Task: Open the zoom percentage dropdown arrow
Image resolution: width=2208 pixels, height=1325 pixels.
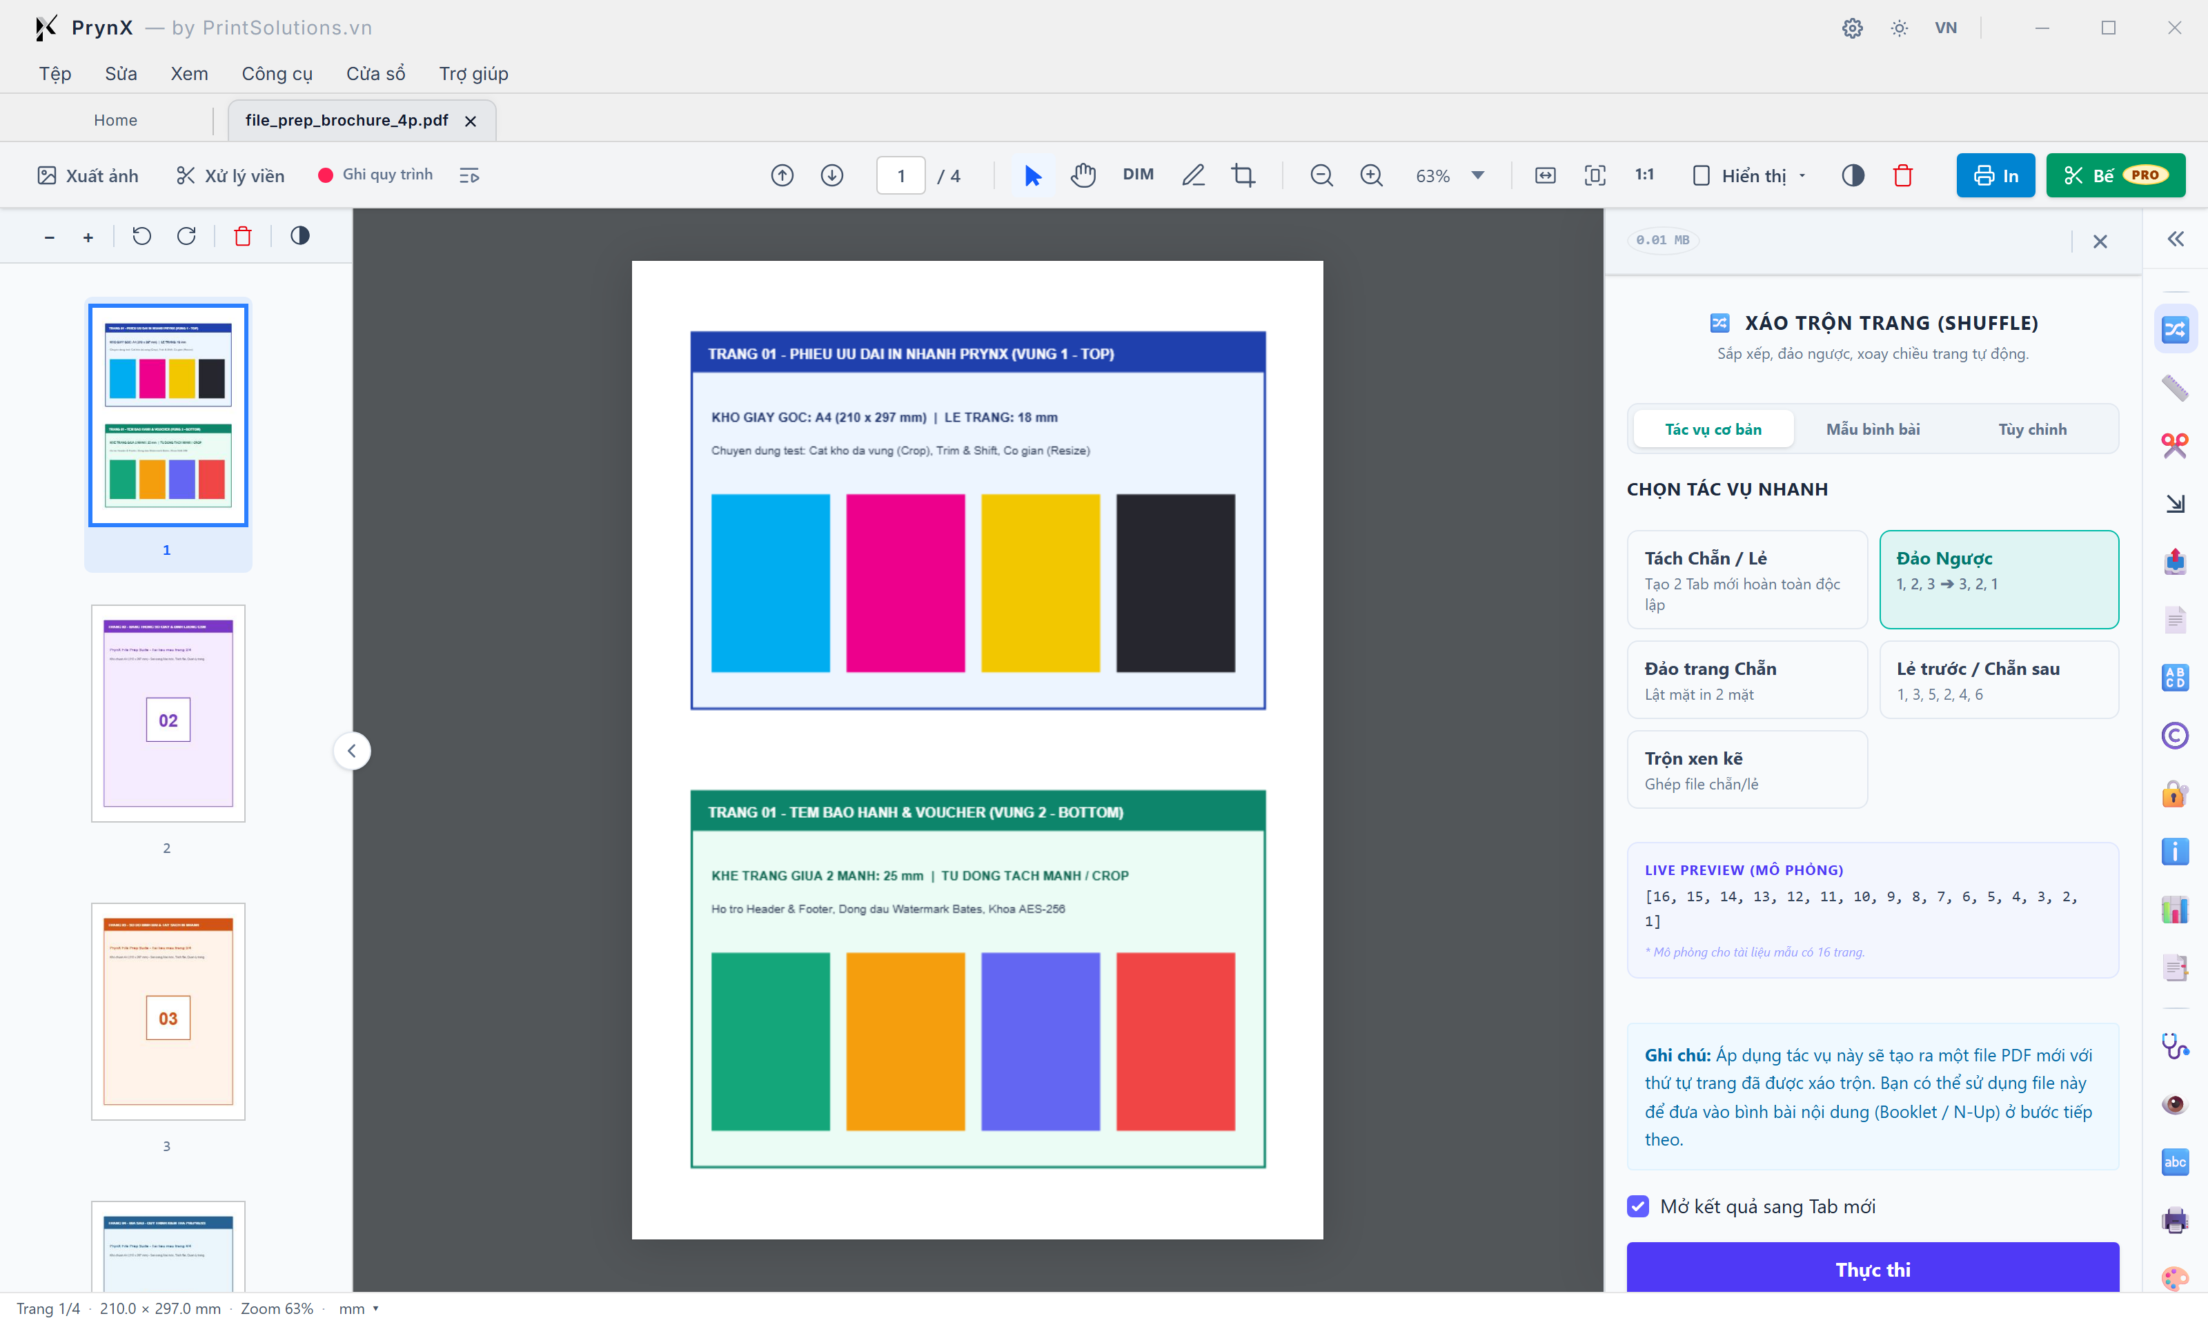Action: [x=1478, y=175]
